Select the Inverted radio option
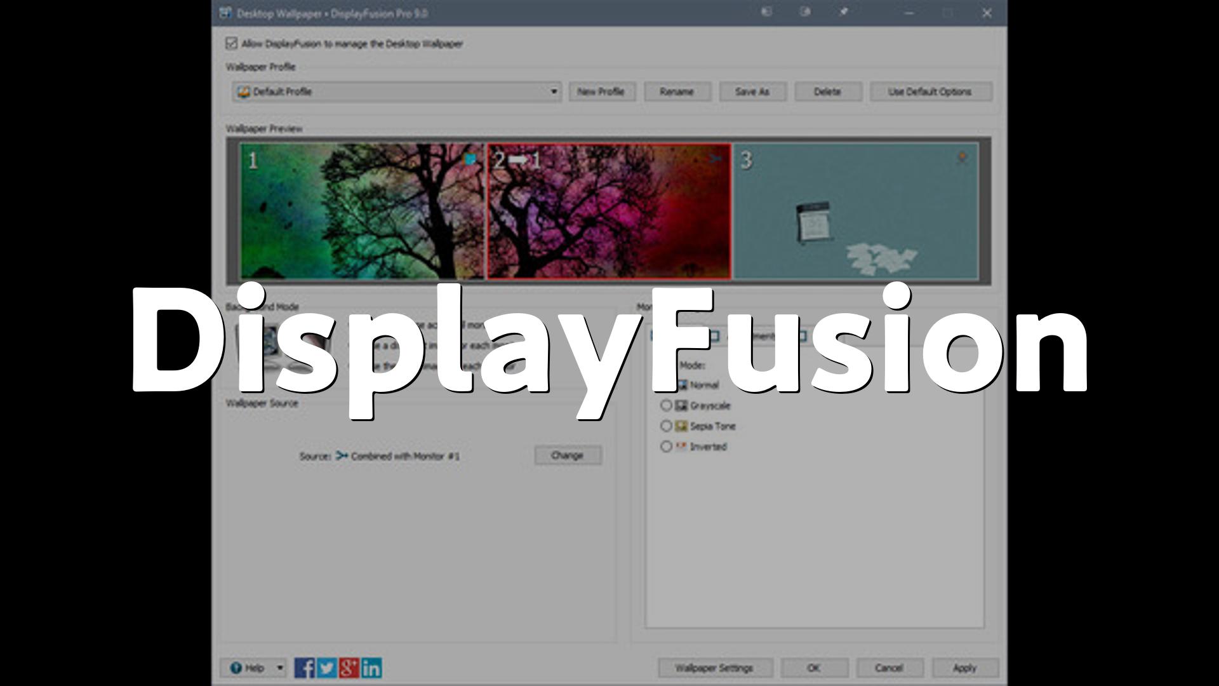This screenshot has height=686, width=1219. [x=666, y=447]
